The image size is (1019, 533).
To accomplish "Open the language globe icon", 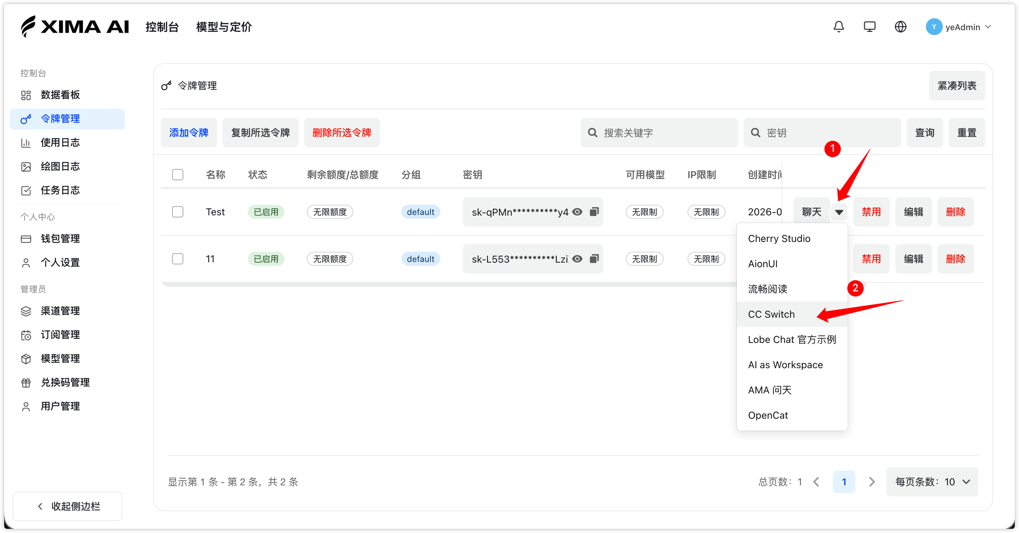I will pyautogui.click(x=901, y=27).
